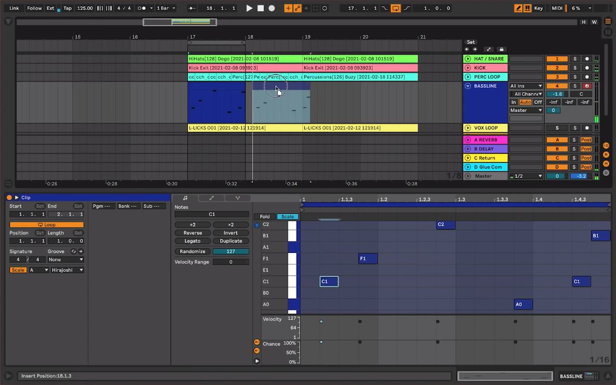Click the tempo field showing 125.00
The width and height of the screenshot is (616, 385).
pos(85,8)
